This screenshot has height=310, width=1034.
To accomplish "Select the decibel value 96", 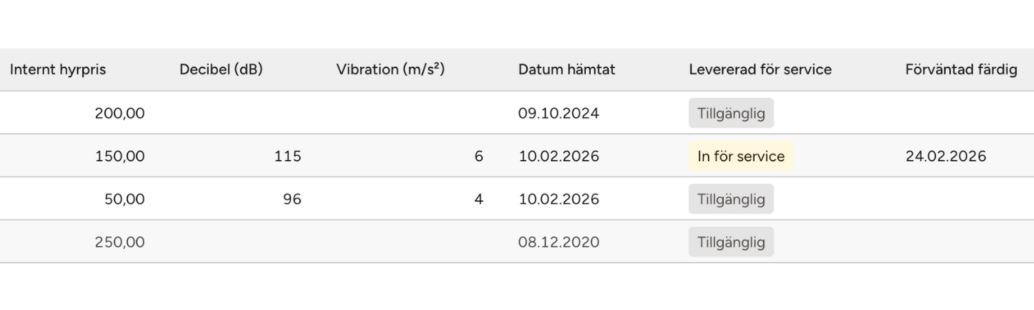I will pos(292,199).
